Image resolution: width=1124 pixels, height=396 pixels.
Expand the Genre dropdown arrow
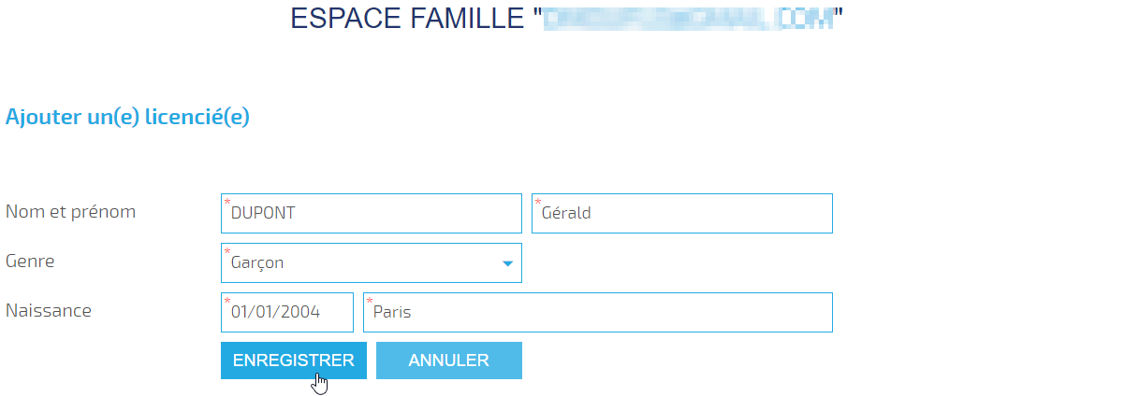tap(507, 263)
